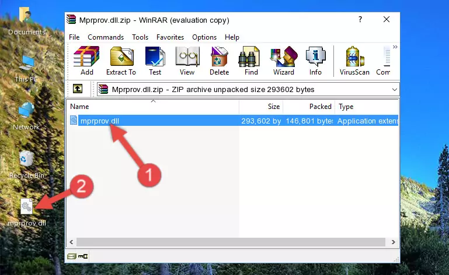
Task: Sort by the Name column header
Action: click(x=153, y=107)
